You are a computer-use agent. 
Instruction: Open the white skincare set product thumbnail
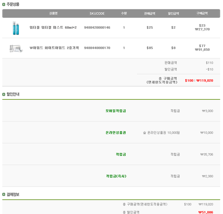[x=16, y=49]
